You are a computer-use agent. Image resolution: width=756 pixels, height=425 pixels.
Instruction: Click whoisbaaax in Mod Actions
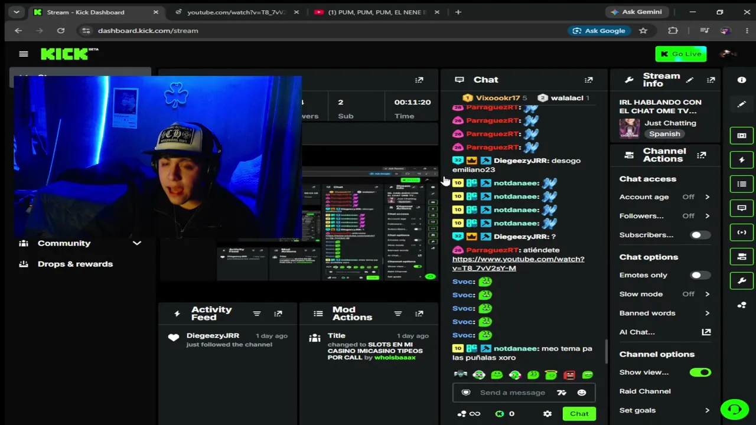coord(395,358)
